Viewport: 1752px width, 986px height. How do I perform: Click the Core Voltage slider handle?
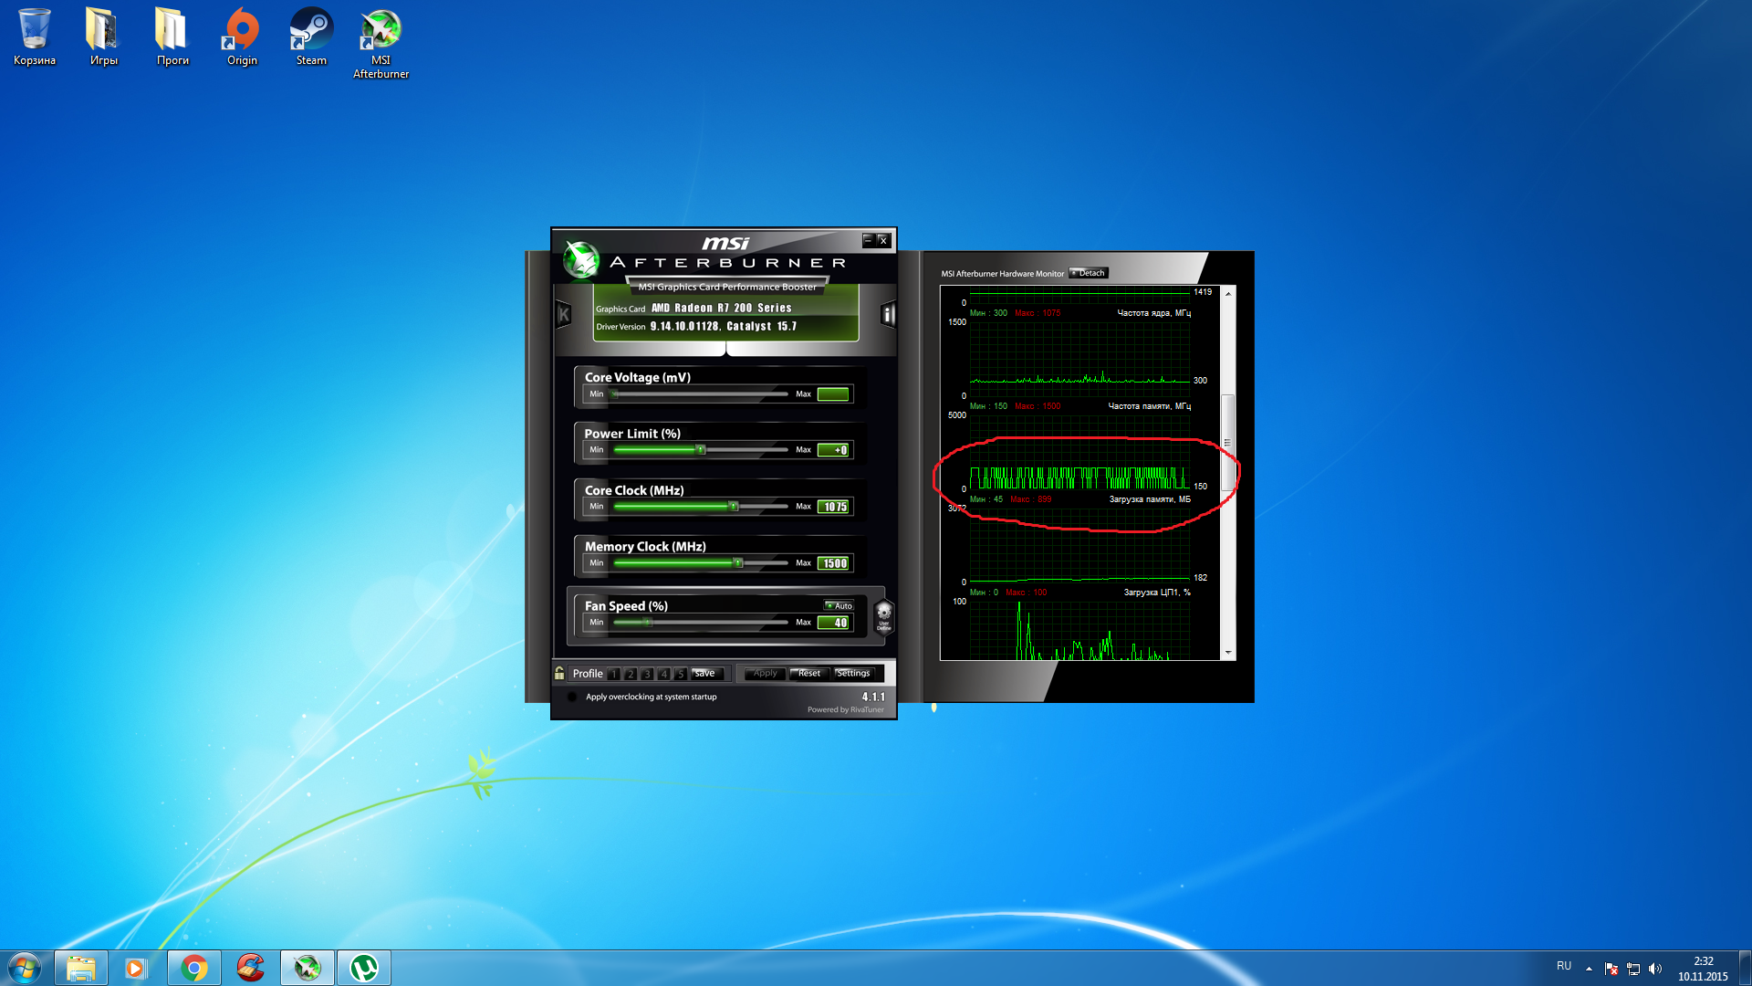click(615, 394)
